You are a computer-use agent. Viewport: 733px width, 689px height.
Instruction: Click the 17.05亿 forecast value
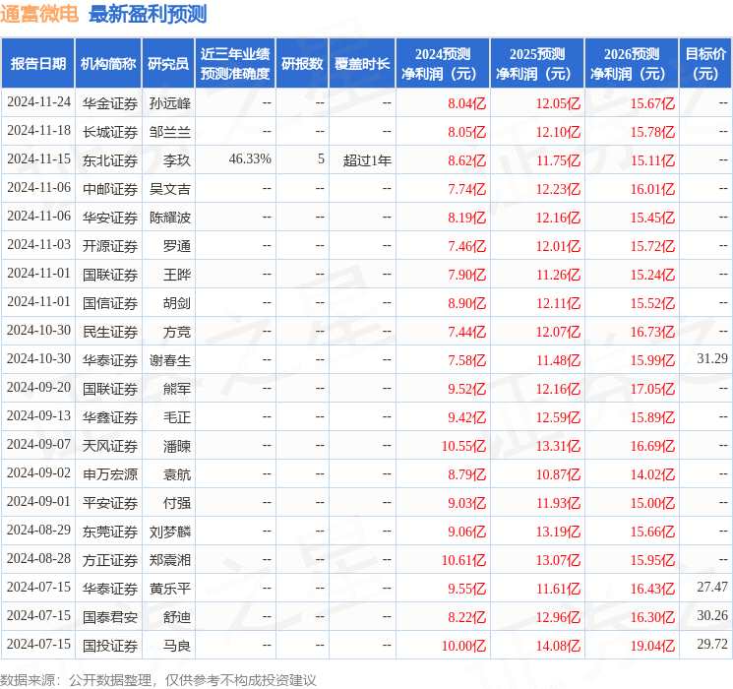(x=652, y=389)
